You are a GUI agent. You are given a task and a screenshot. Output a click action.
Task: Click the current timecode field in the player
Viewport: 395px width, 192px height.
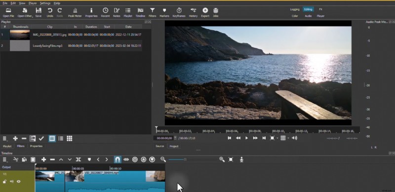pos(164,138)
